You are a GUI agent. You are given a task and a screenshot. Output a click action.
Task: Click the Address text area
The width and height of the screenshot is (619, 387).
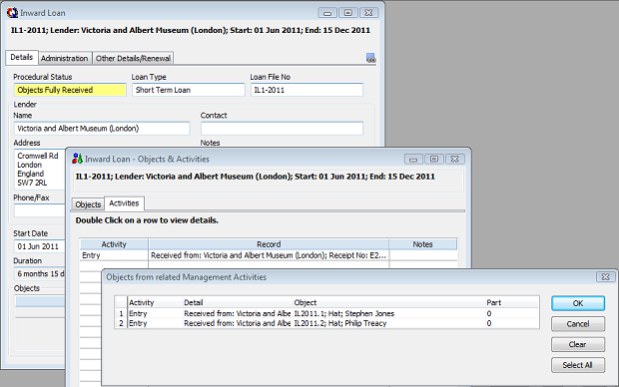[40, 170]
